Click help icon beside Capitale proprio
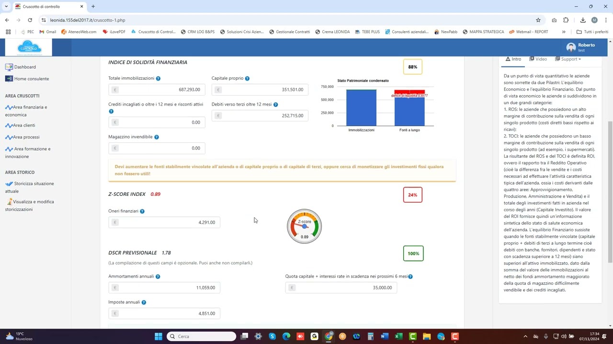 point(247,78)
